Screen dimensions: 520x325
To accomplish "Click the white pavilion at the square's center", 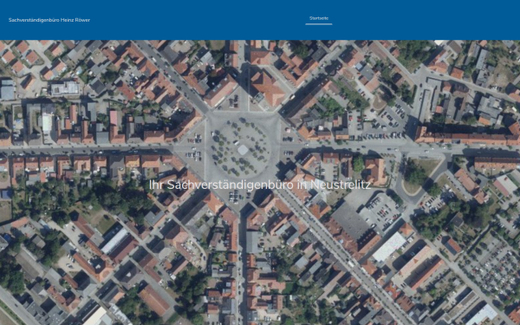I will (x=243, y=150).
